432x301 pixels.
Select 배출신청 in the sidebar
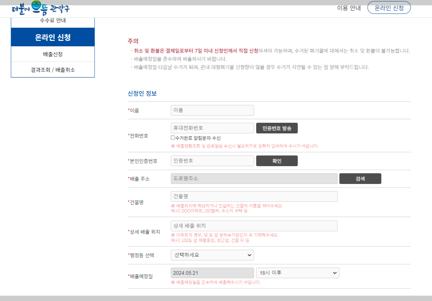coord(53,54)
